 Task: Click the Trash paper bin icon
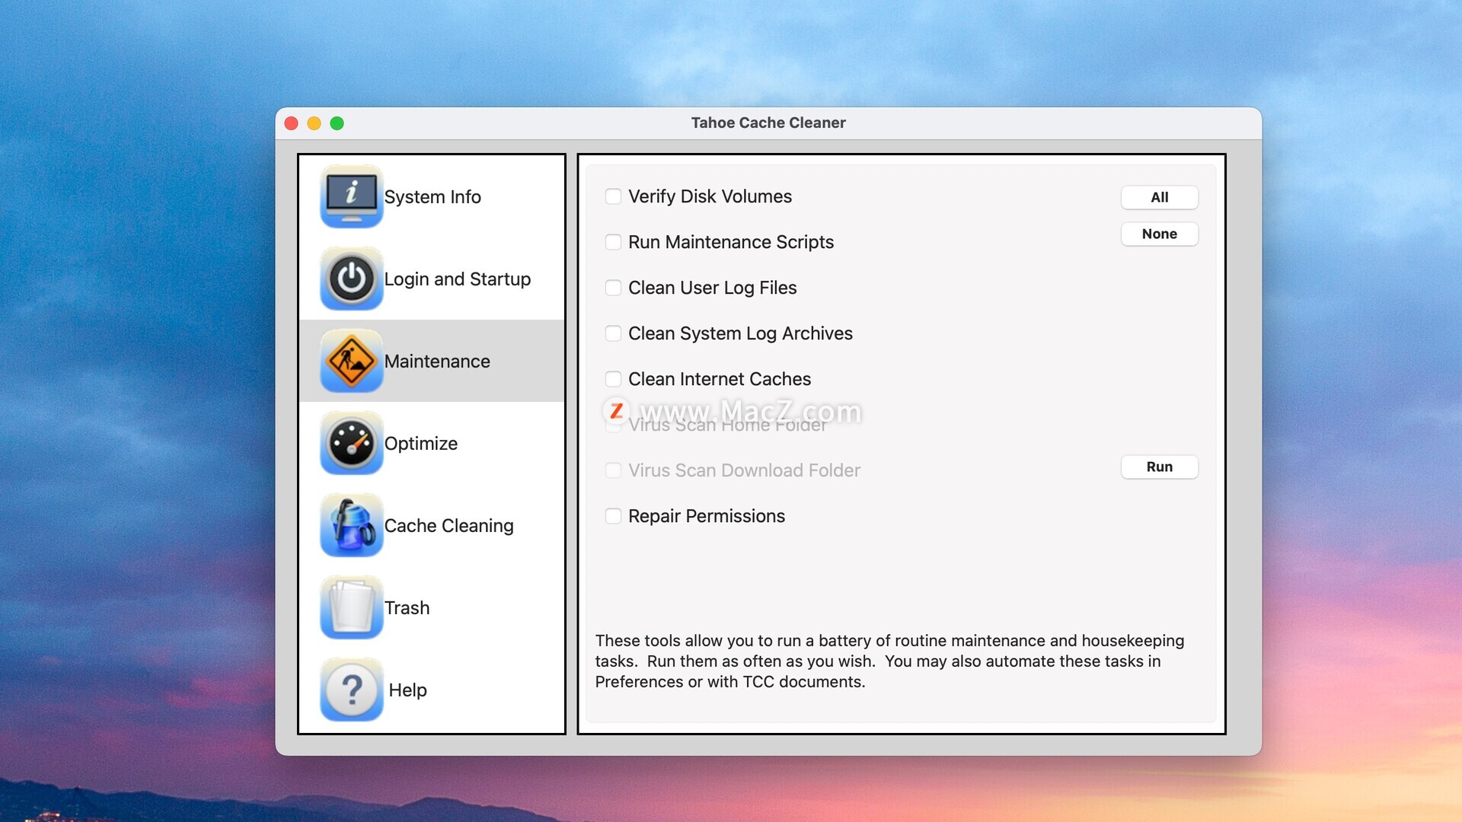click(351, 607)
